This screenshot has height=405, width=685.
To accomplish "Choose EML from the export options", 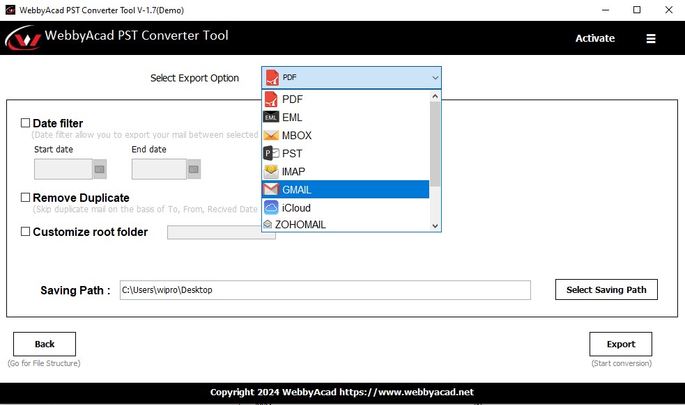I will (x=346, y=117).
